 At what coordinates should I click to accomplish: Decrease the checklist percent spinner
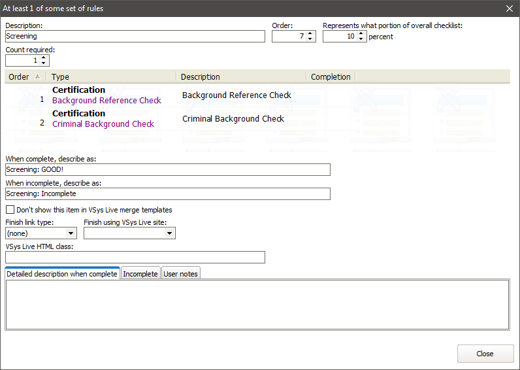point(361,39)
